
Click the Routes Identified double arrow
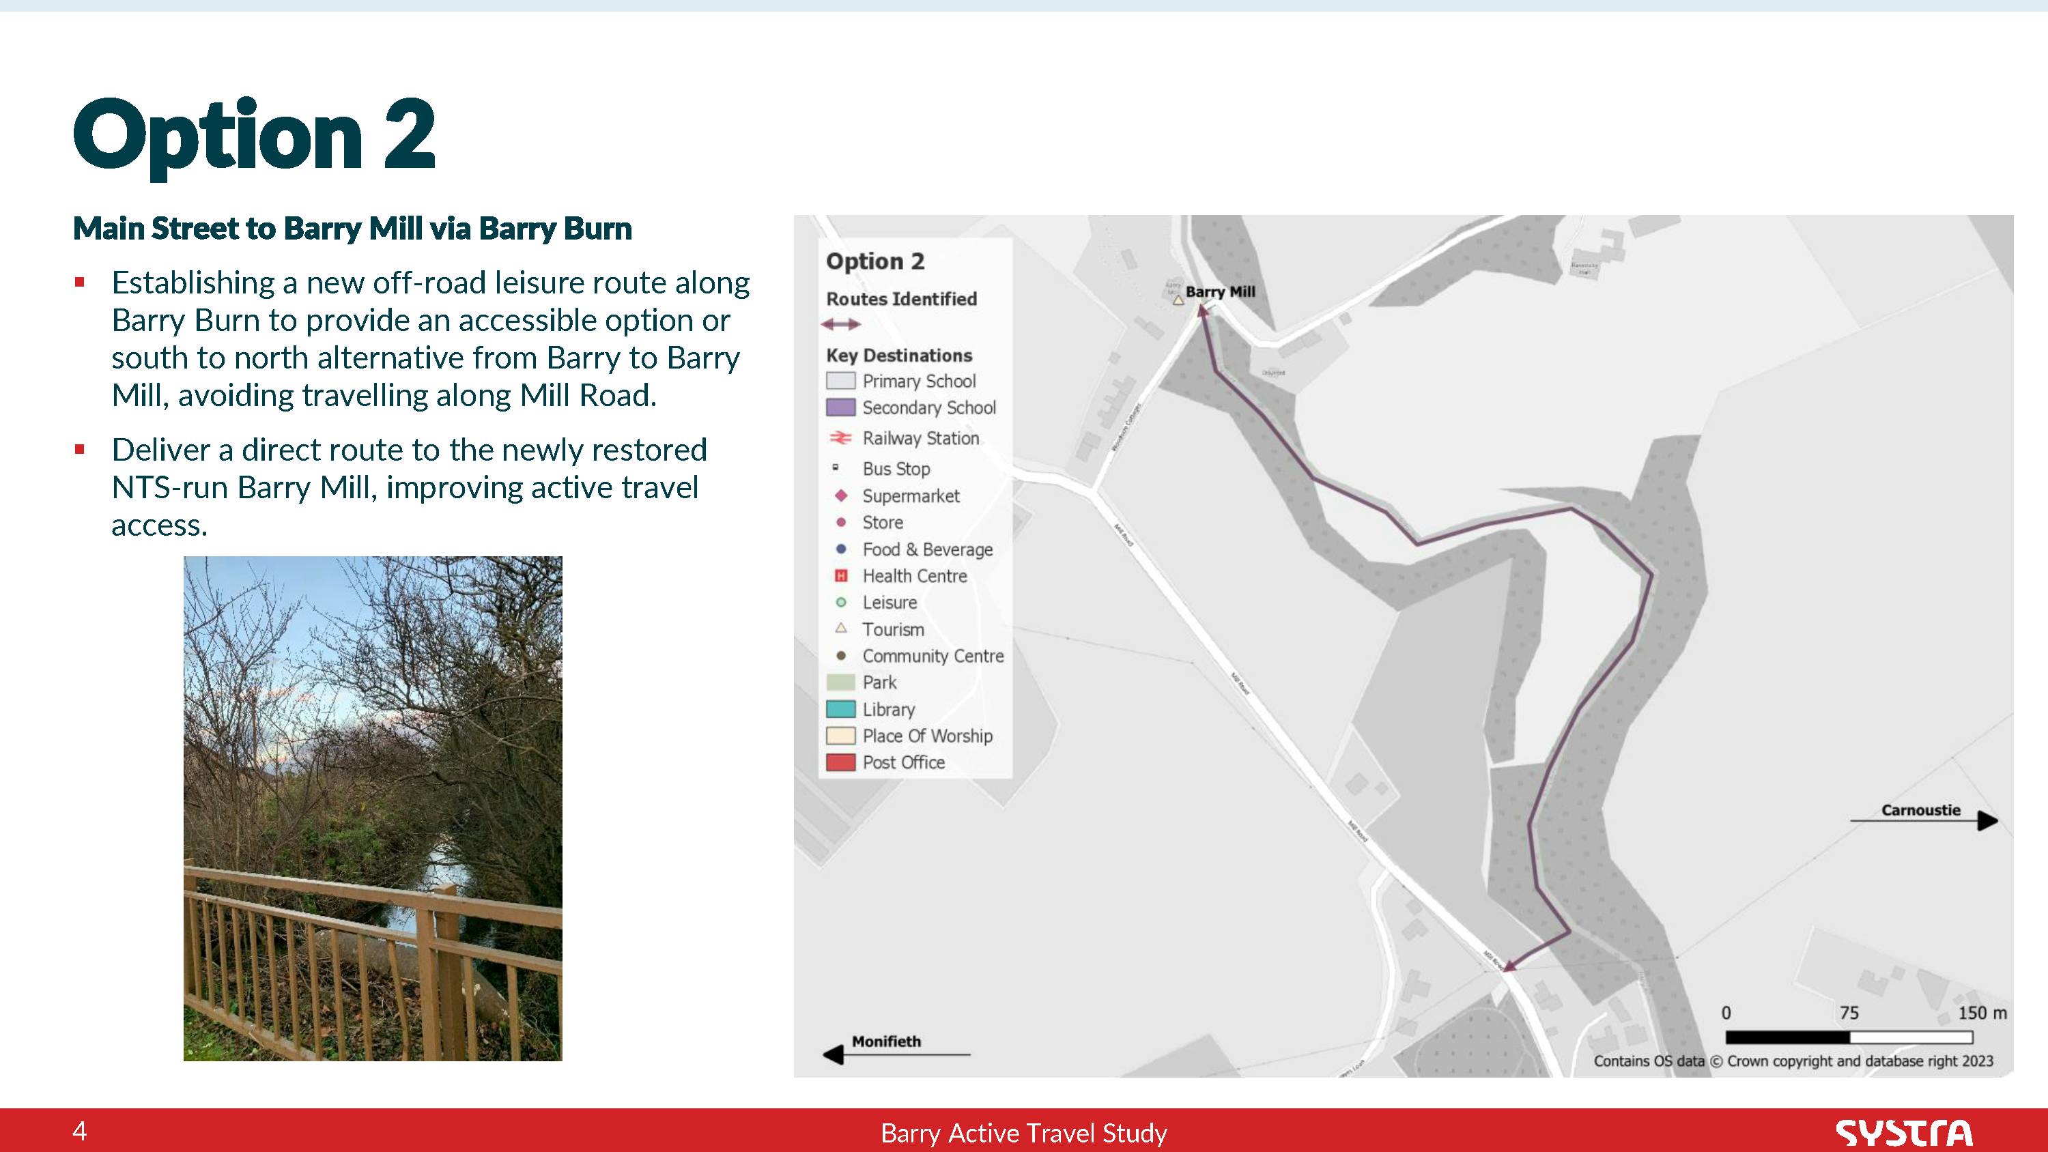coord(840,324)
